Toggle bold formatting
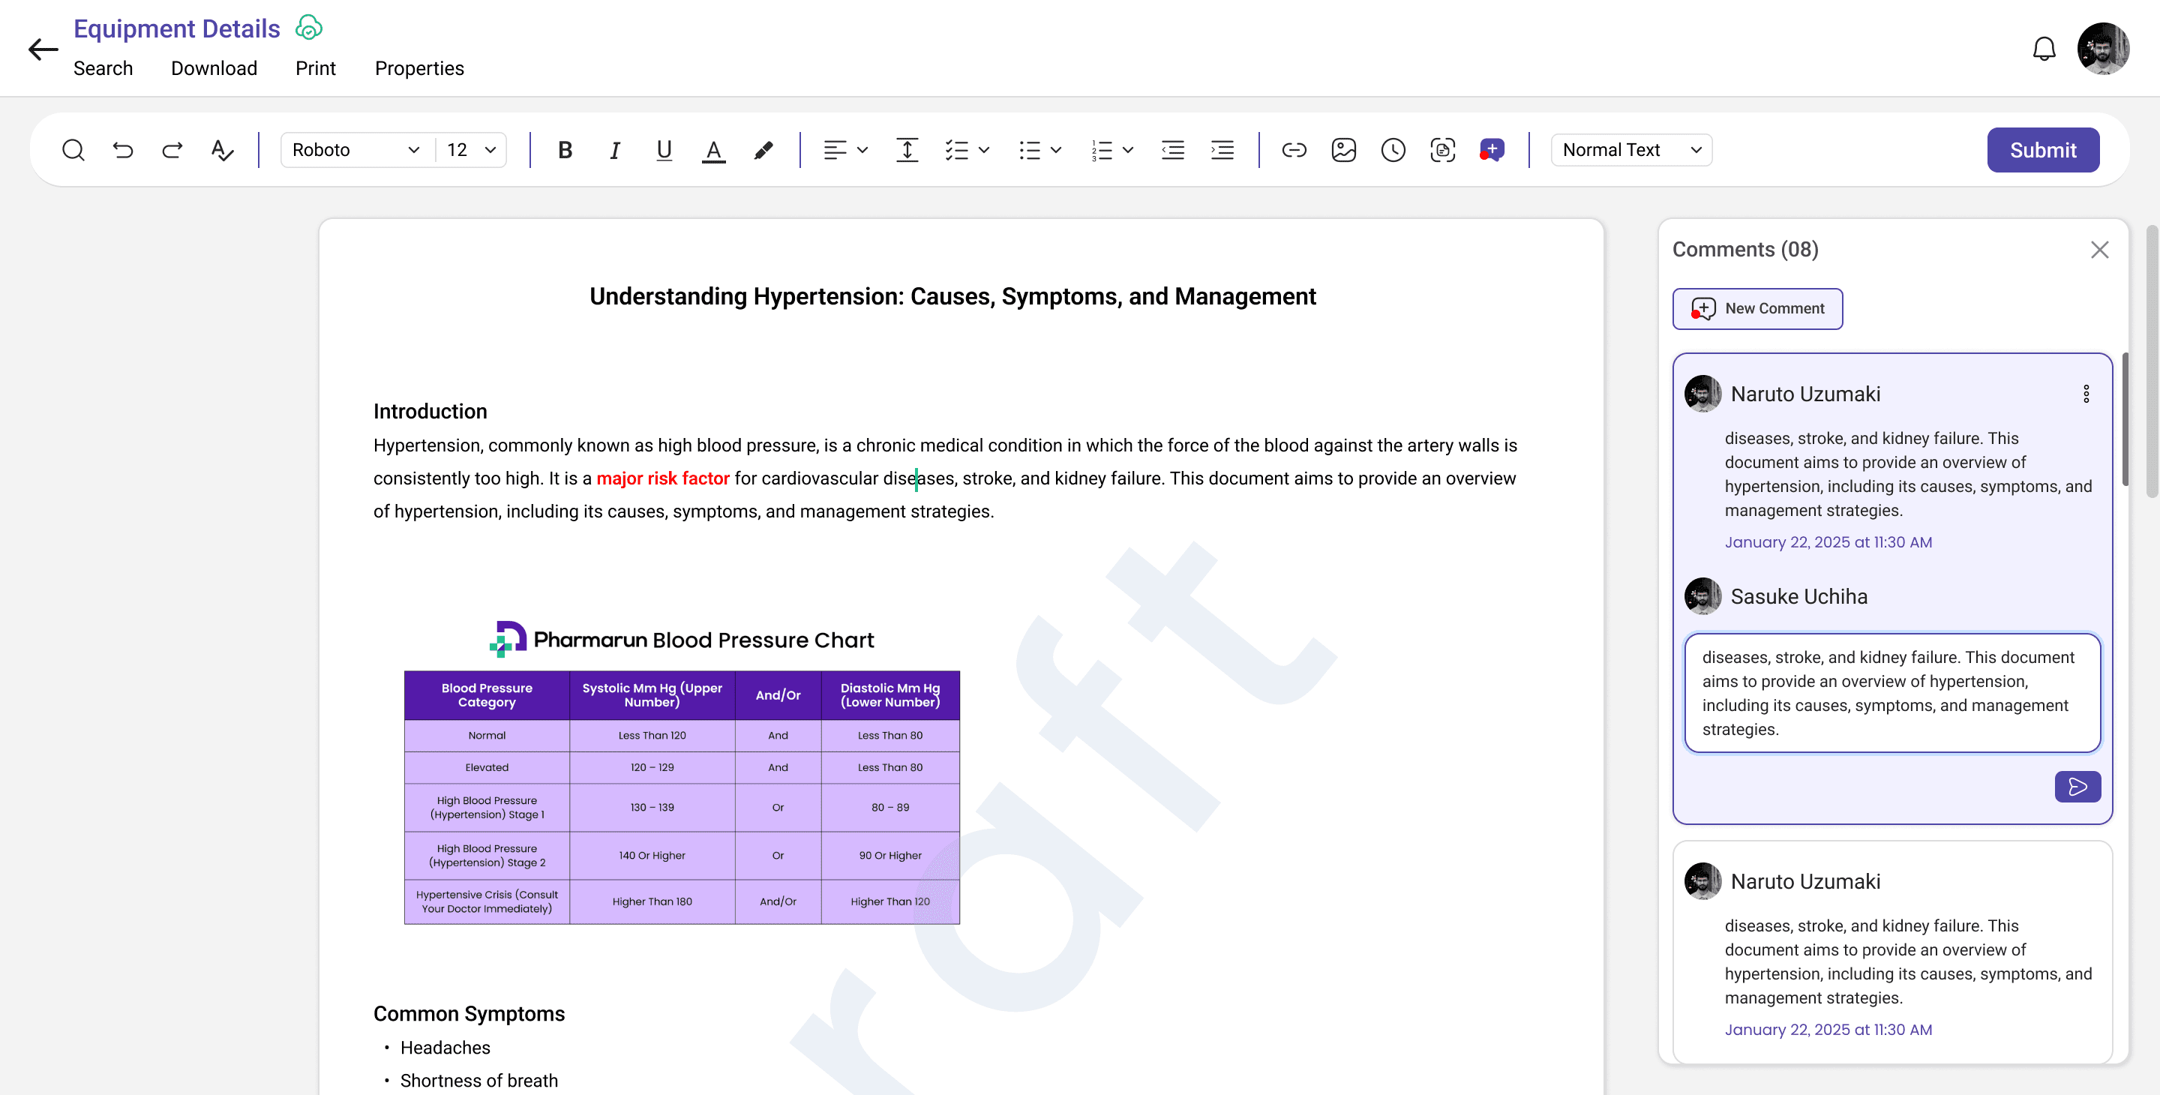The width and height of the screenshot is (2160, 1095). pyautogui.click(x=565, y=150)
